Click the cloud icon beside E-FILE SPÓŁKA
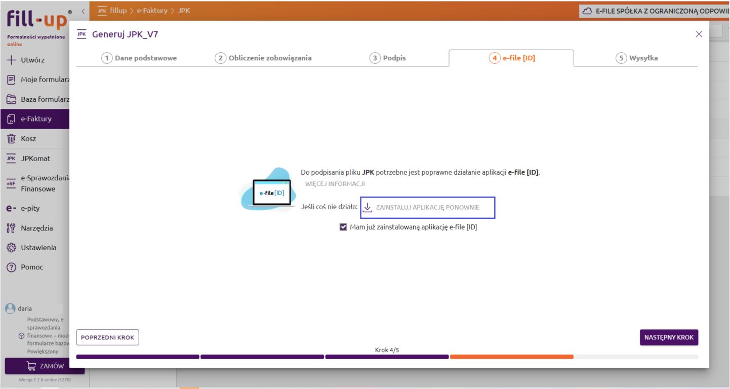Viewport: 730px width, 389px height. pos(588,11)
